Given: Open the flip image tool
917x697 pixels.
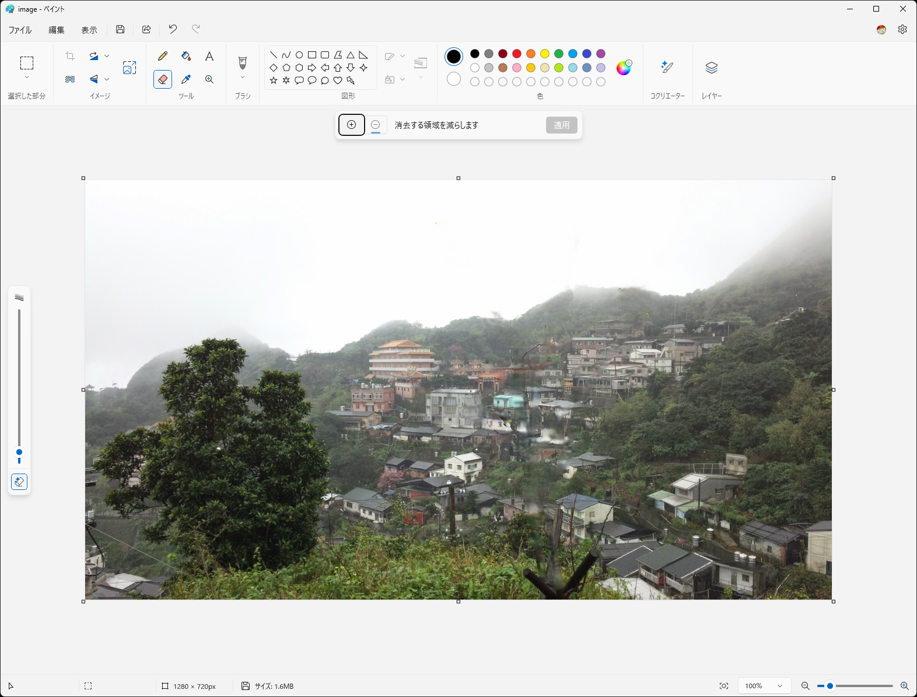Looking at the screenshot, I should coord(93,79).
